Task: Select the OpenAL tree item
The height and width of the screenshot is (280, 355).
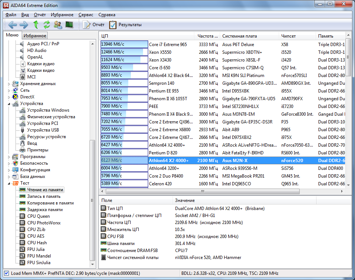Action: [x=35, y=57]
